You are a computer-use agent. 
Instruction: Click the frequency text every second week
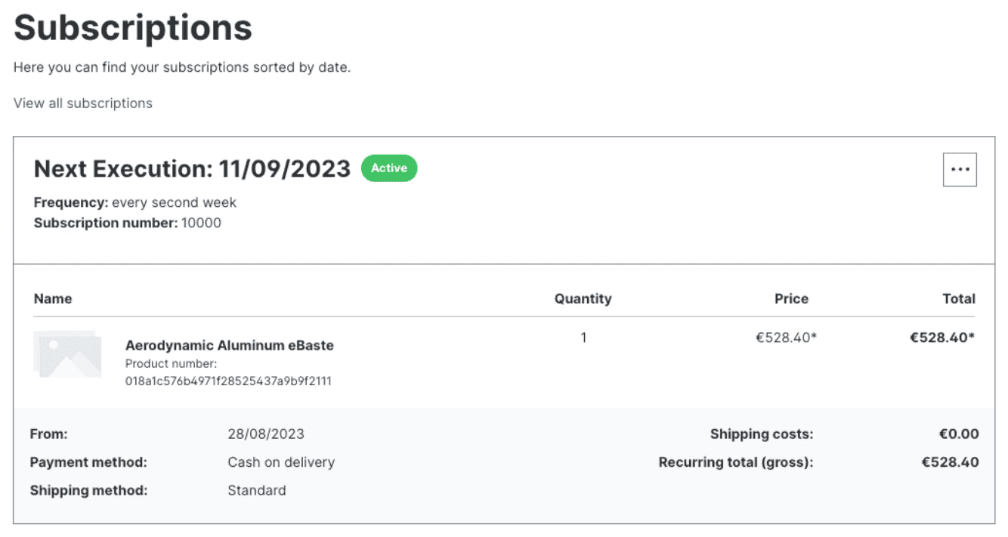(174, 202)
